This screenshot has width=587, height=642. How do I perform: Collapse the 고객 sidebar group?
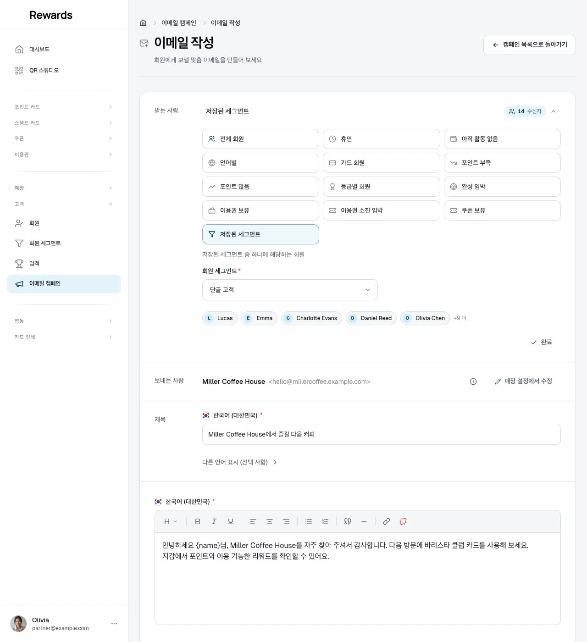coord(64,204)
